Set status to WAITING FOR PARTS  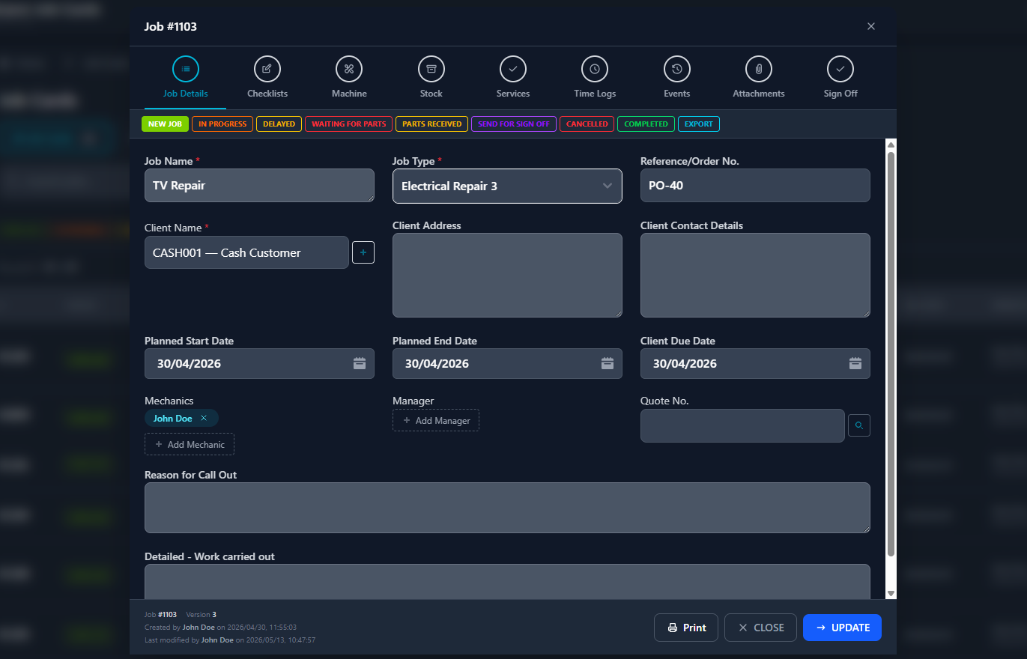pyautogui.click(x=349, y=124)
